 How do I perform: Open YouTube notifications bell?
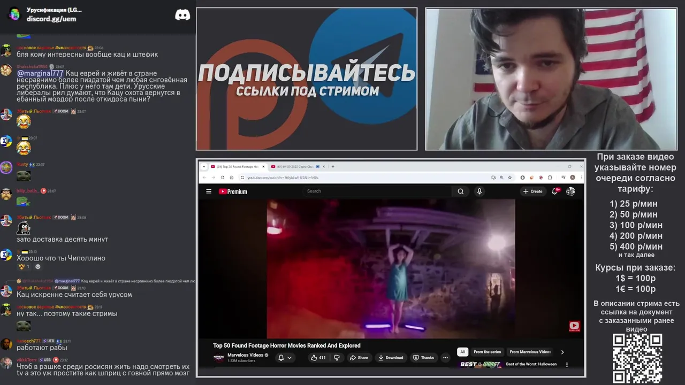[555, 191]
